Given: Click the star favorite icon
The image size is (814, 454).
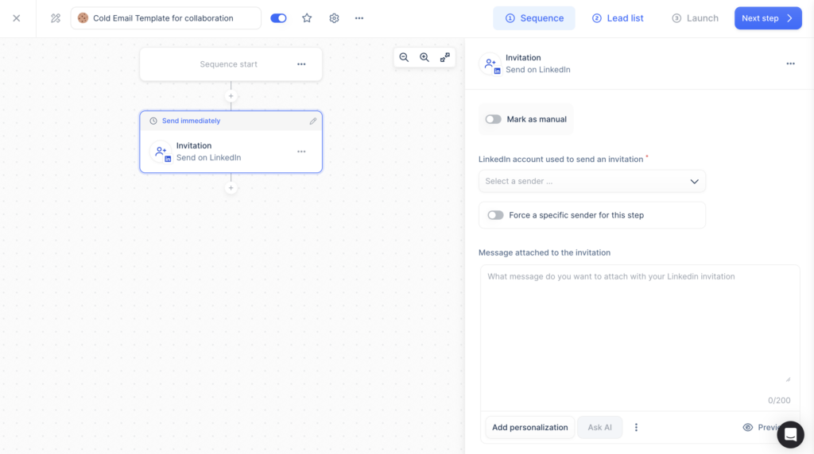Looking at the screenshot, I should [x=307, y=18].
